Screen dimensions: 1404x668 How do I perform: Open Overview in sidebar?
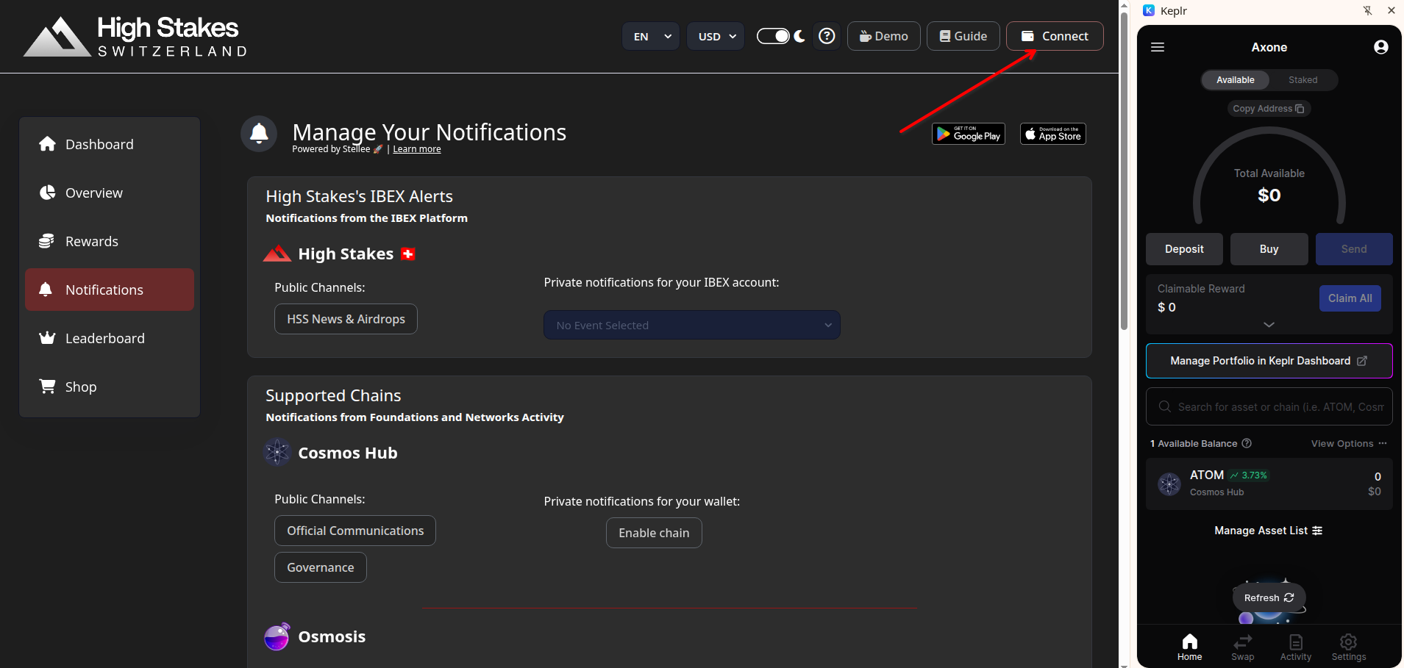(110, 193)
